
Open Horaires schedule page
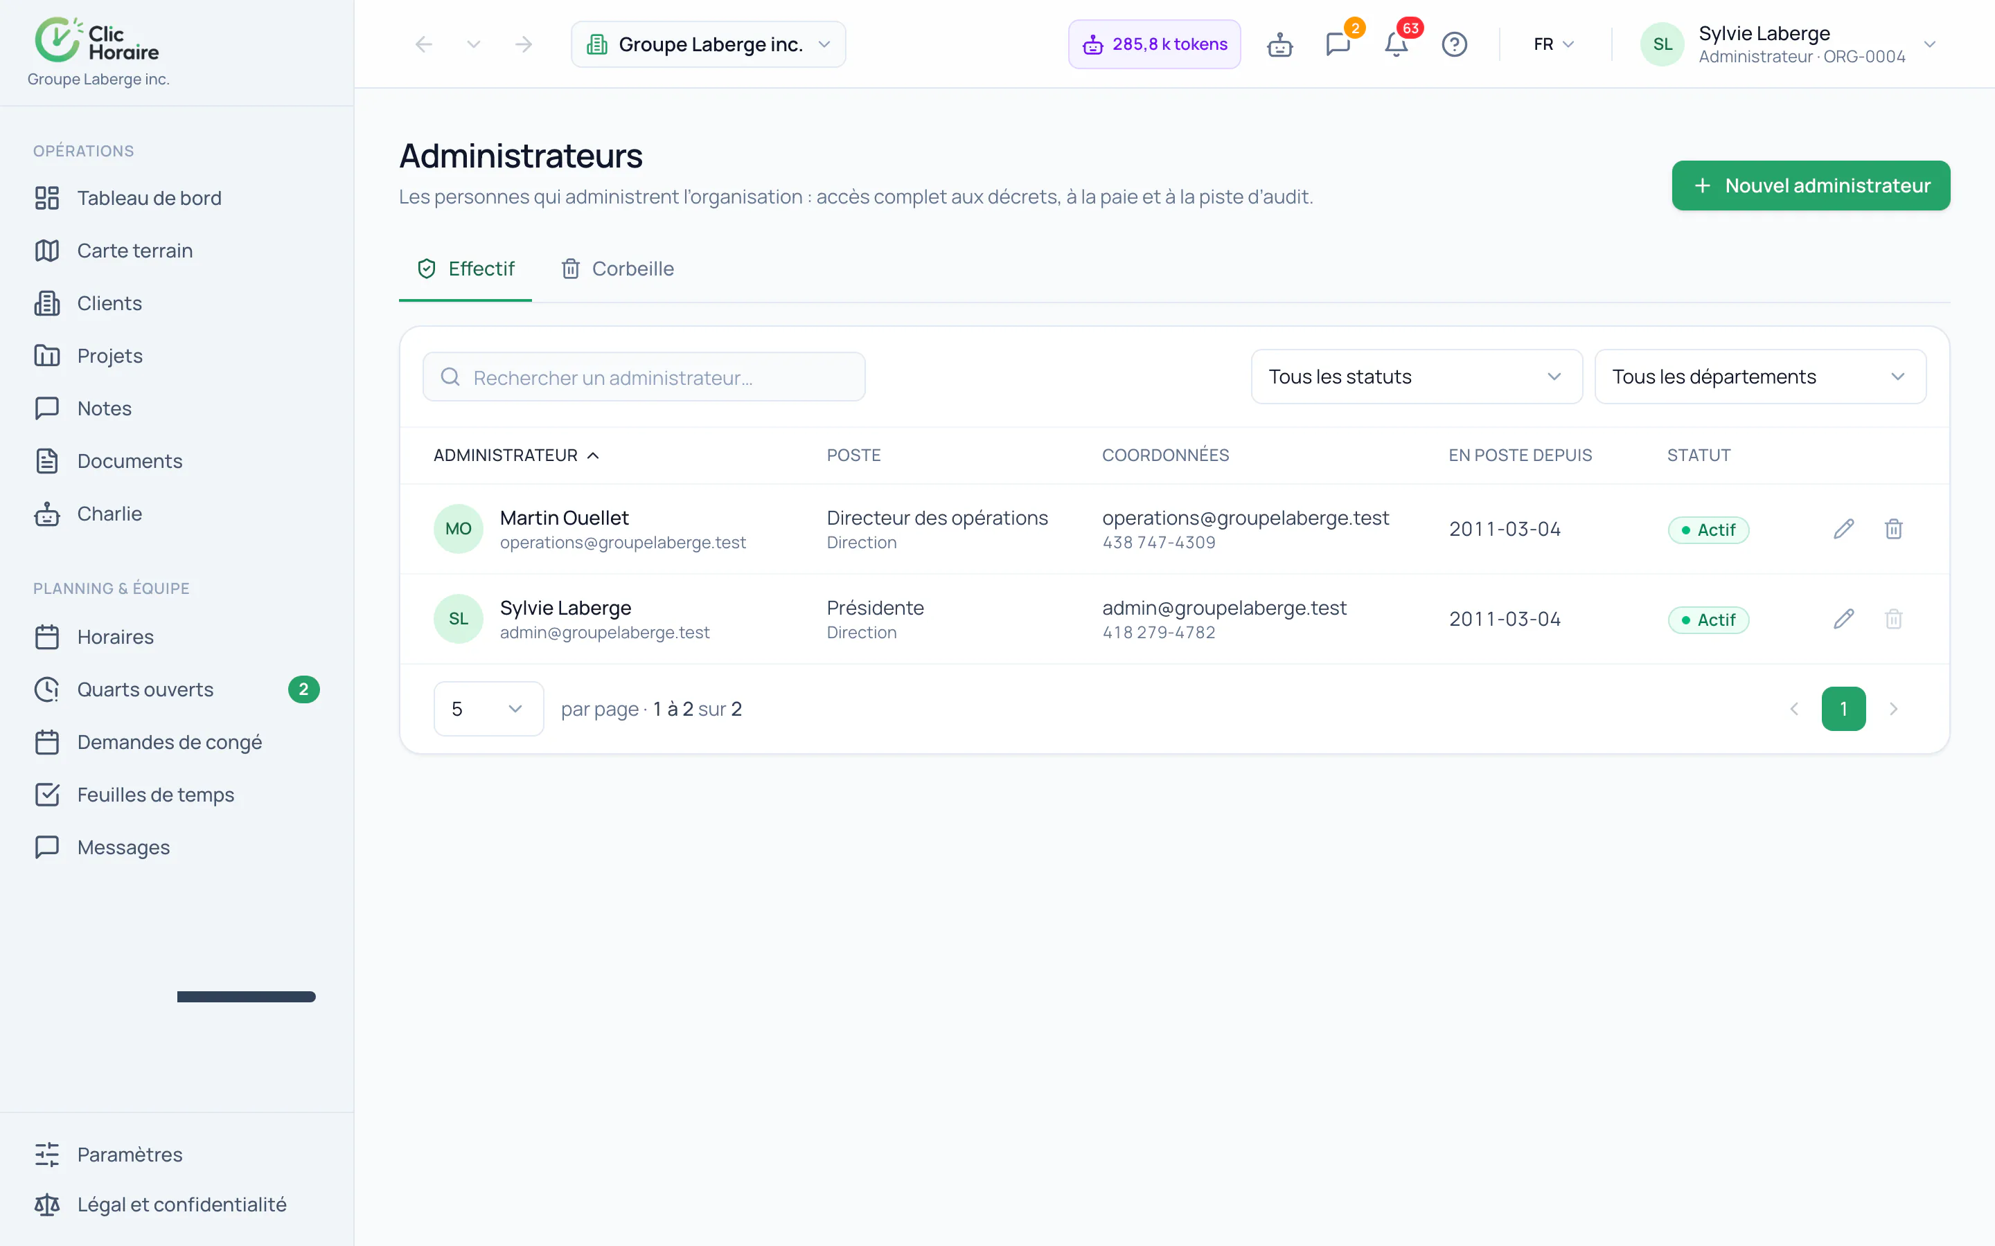(x=177, y=637)
